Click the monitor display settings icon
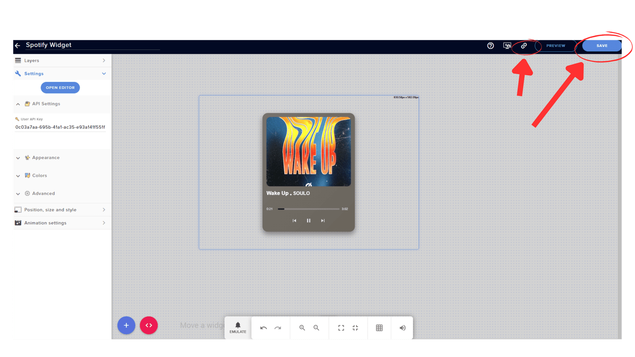 click(x=507, y=46)
